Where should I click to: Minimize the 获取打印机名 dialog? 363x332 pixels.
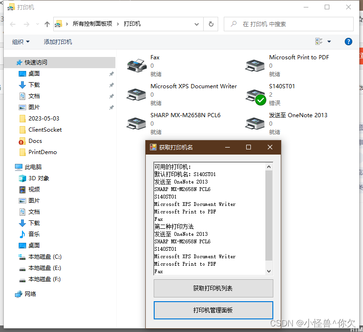tap(228, 147)
